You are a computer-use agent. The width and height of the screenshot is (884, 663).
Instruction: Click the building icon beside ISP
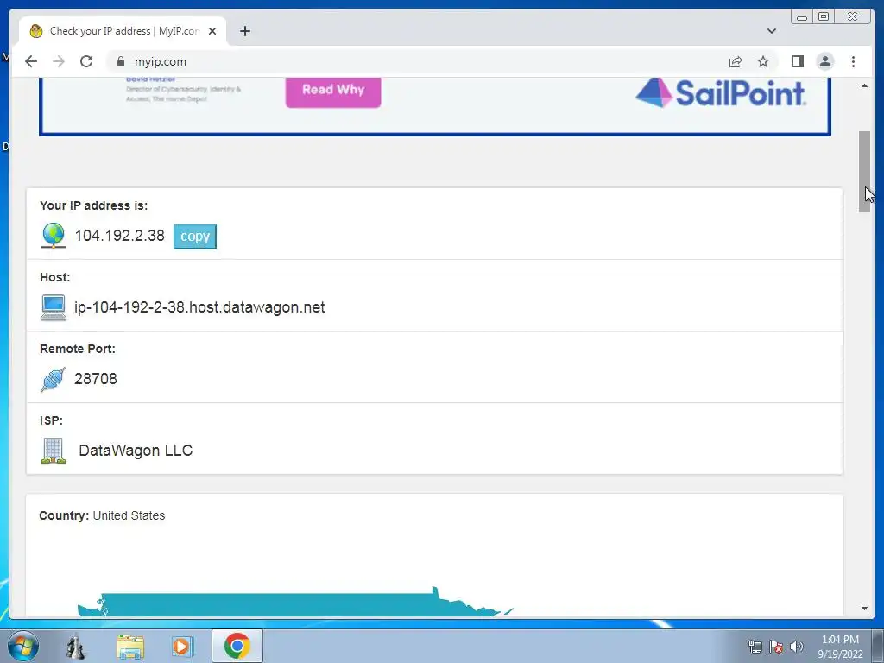(53, 451)
